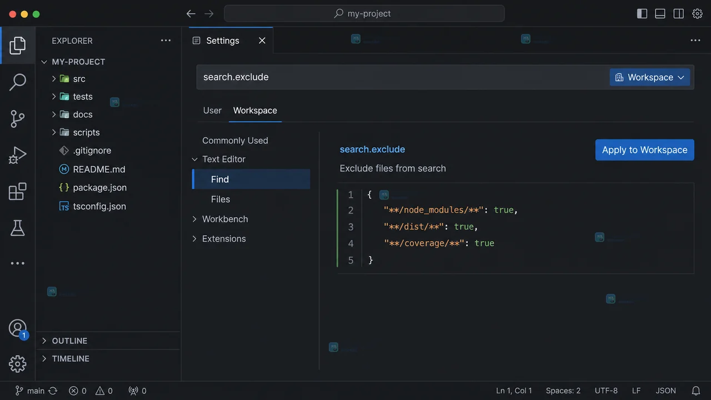Show additional views ellipsis in activity bar
Image resolution: width=711 pixels, height=400 pixels.
pyautogui.click(x=18, y=263)
